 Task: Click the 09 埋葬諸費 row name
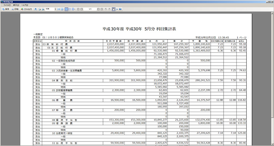62,123
